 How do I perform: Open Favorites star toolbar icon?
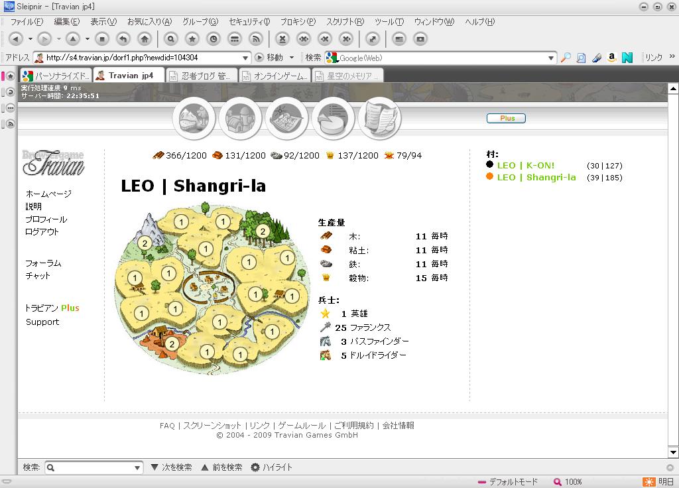coord(192,39)
